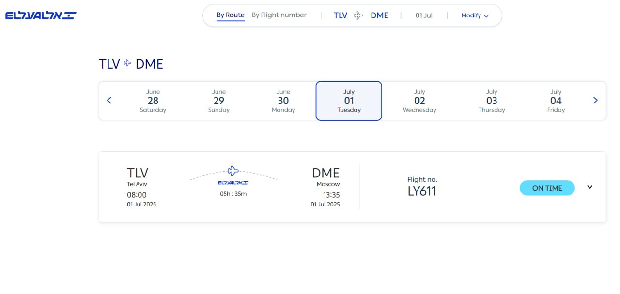Select June 30 Monday date
The height and width of the screenshot is (294, 620).
pyautogui.click(x=283, y=101)
